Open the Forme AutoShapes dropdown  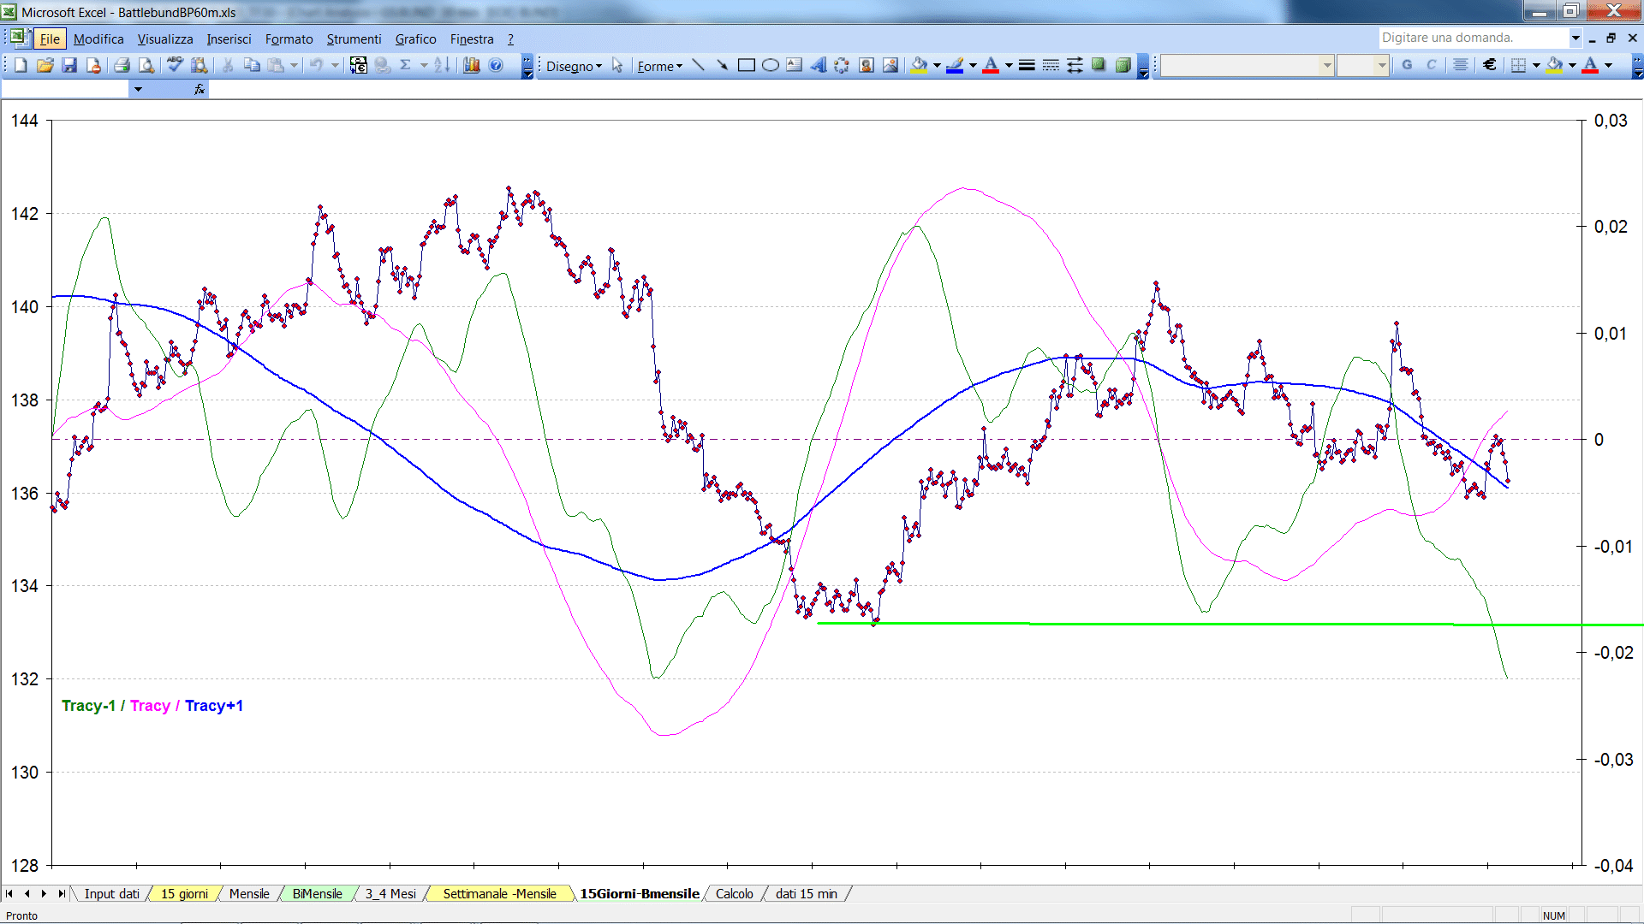pyautogui.click(x=659, y=66)
